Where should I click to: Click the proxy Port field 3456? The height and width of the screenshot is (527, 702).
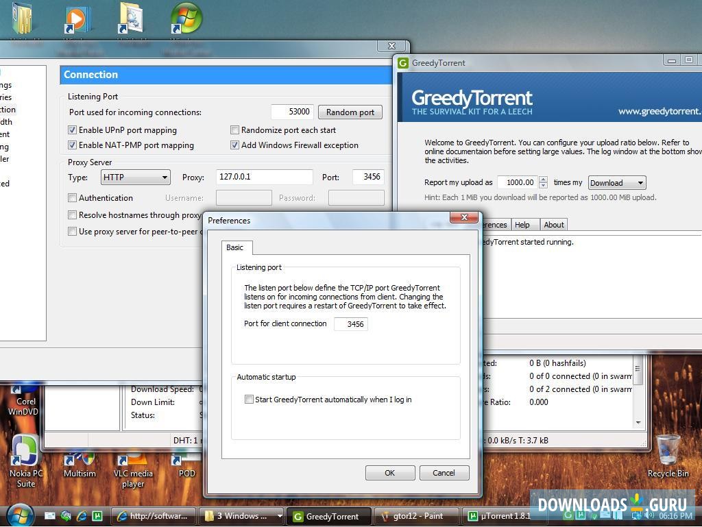click(x=368, y=177)
